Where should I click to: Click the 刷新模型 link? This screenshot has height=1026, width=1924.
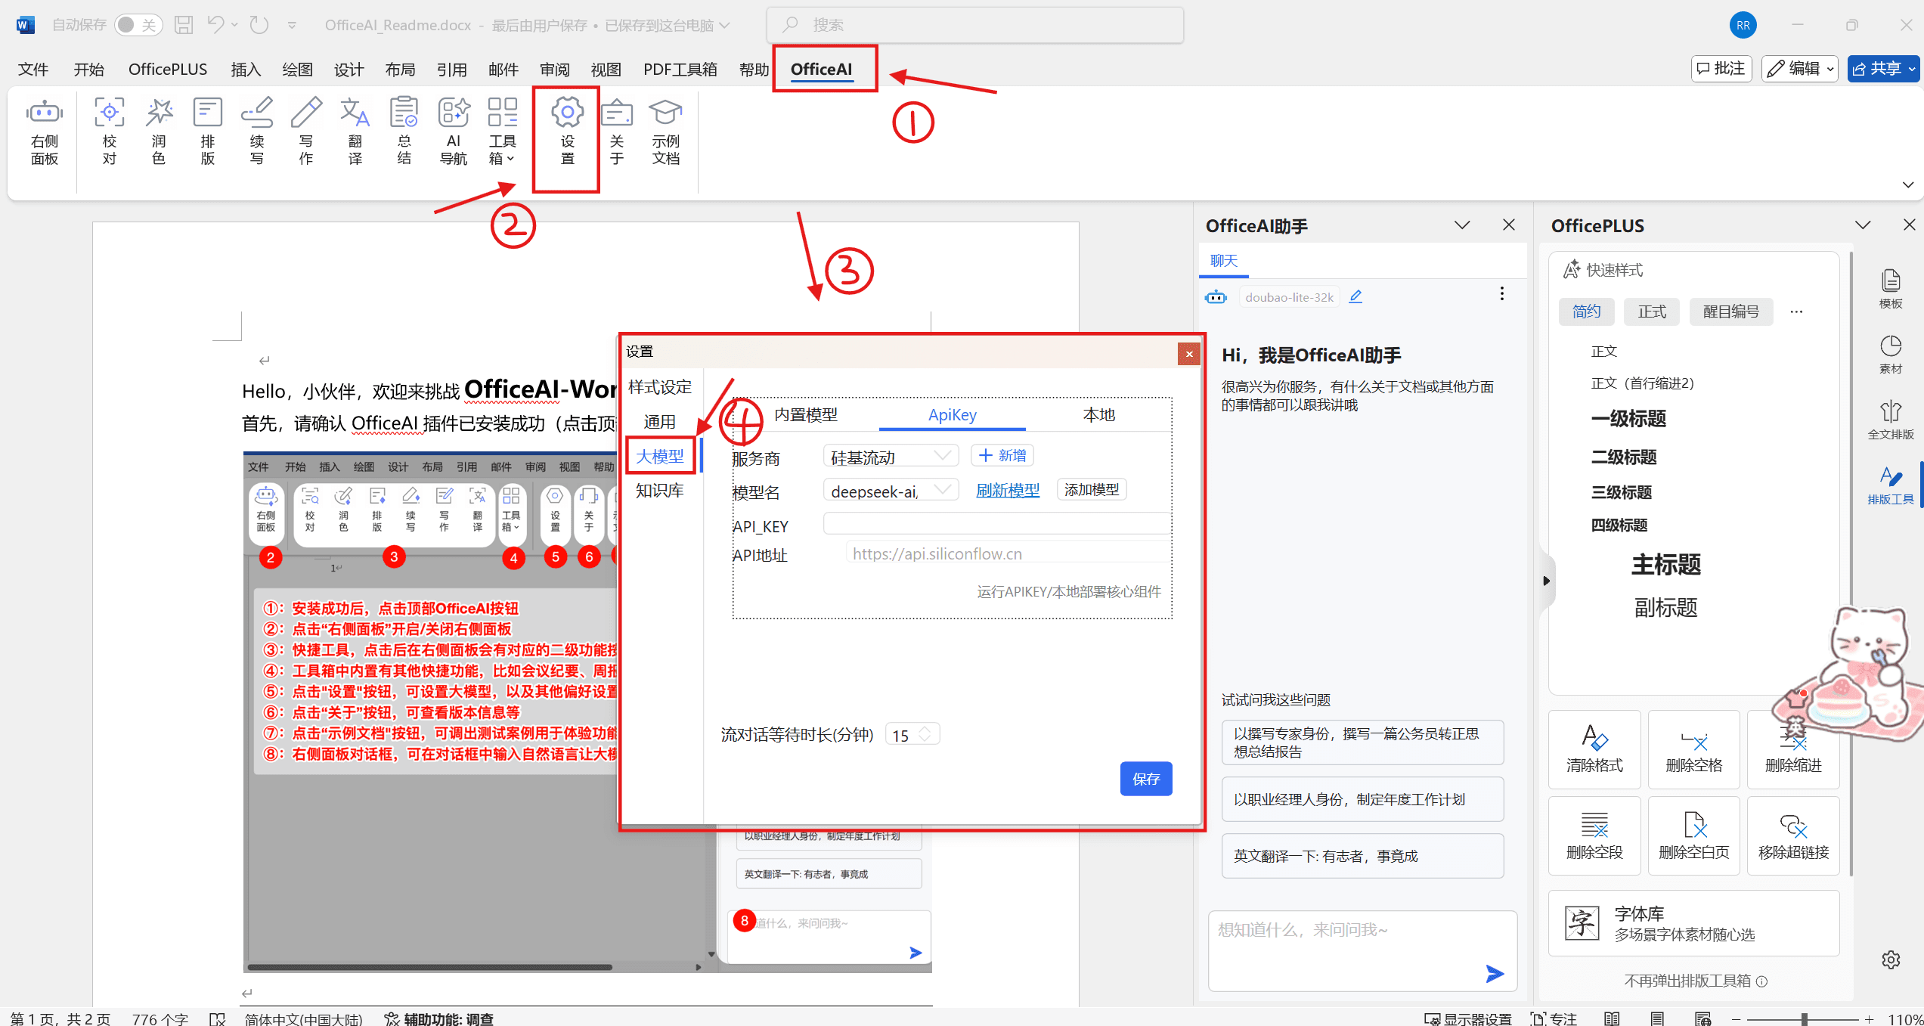[1007, 490]
